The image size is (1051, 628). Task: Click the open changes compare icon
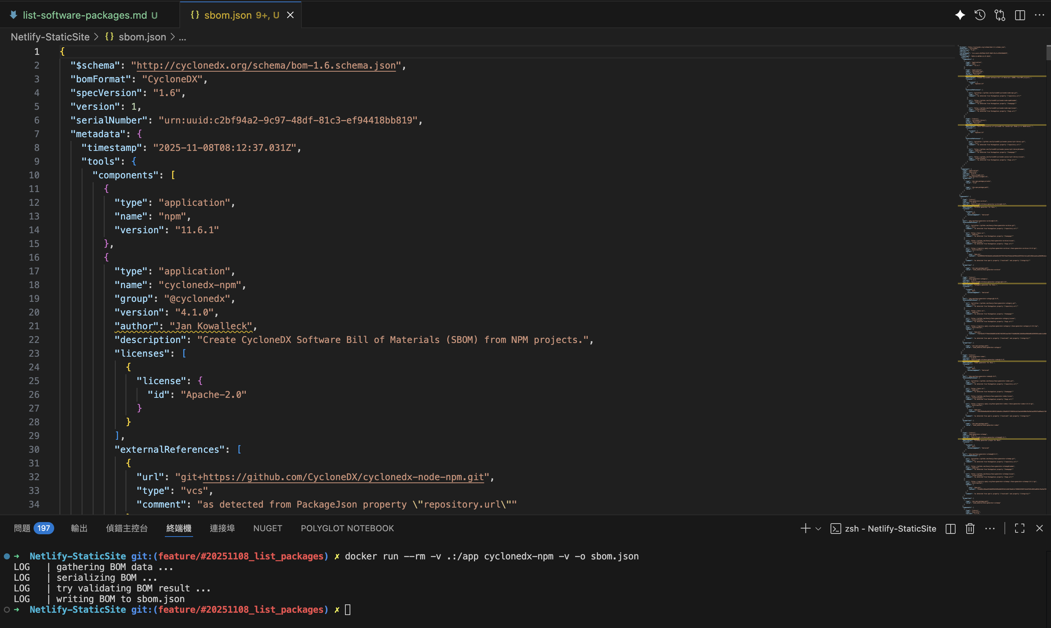coord(1000,15)
